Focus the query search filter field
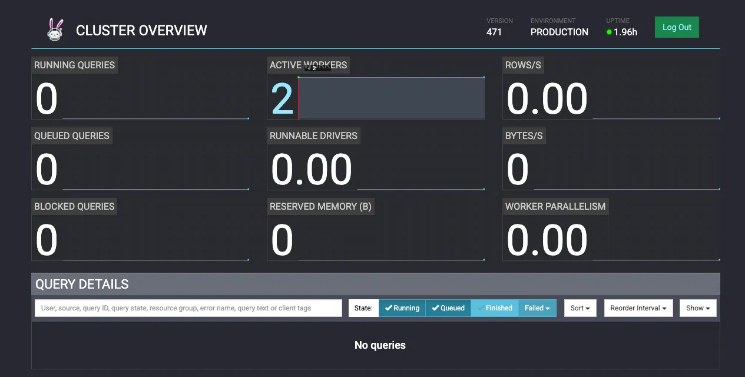745x377 pixels. pos(188,308)
